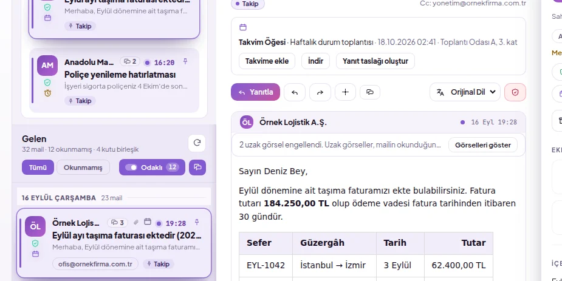Click the paperclip attachment icon on Örnek Lojistik mail

pyautogui.click(x=136, y=222)
